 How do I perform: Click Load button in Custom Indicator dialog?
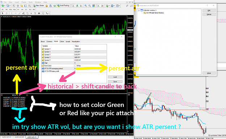[x=115, y=77]
